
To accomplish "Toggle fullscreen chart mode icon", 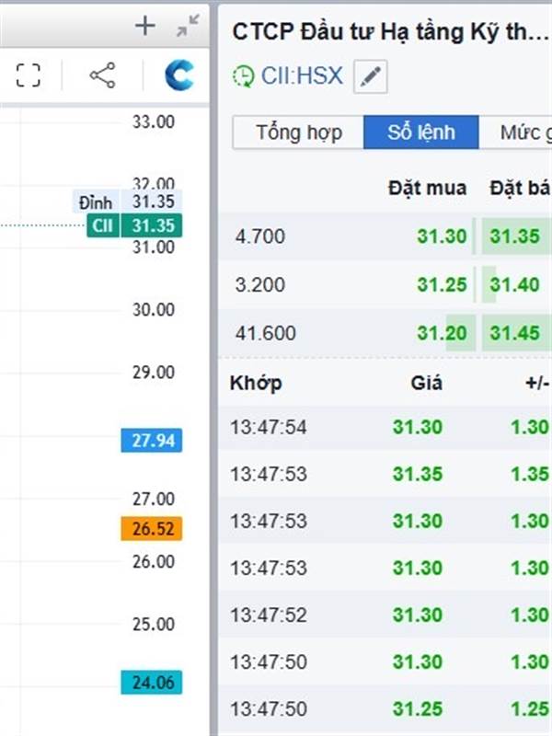I will point(29,75).
